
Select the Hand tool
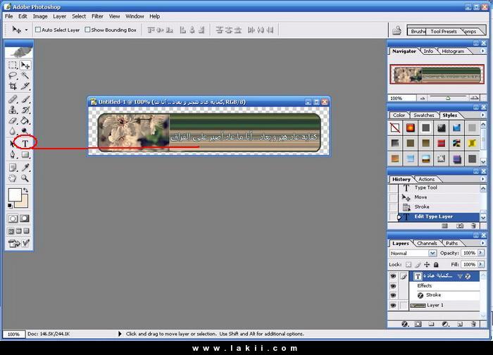[13, 178]
